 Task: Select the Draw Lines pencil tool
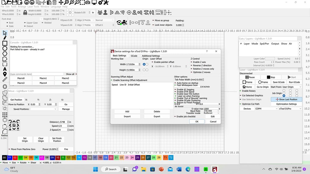pyautogui.click(x=5, y=38)
